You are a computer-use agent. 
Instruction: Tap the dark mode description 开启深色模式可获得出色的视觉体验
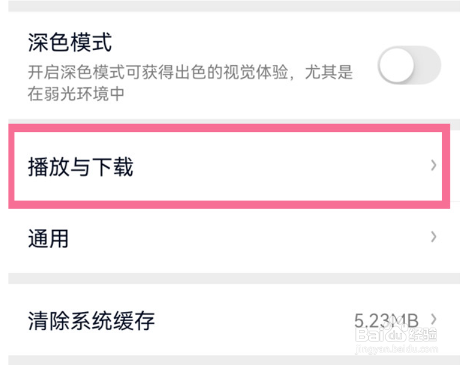tap(158, 72)
